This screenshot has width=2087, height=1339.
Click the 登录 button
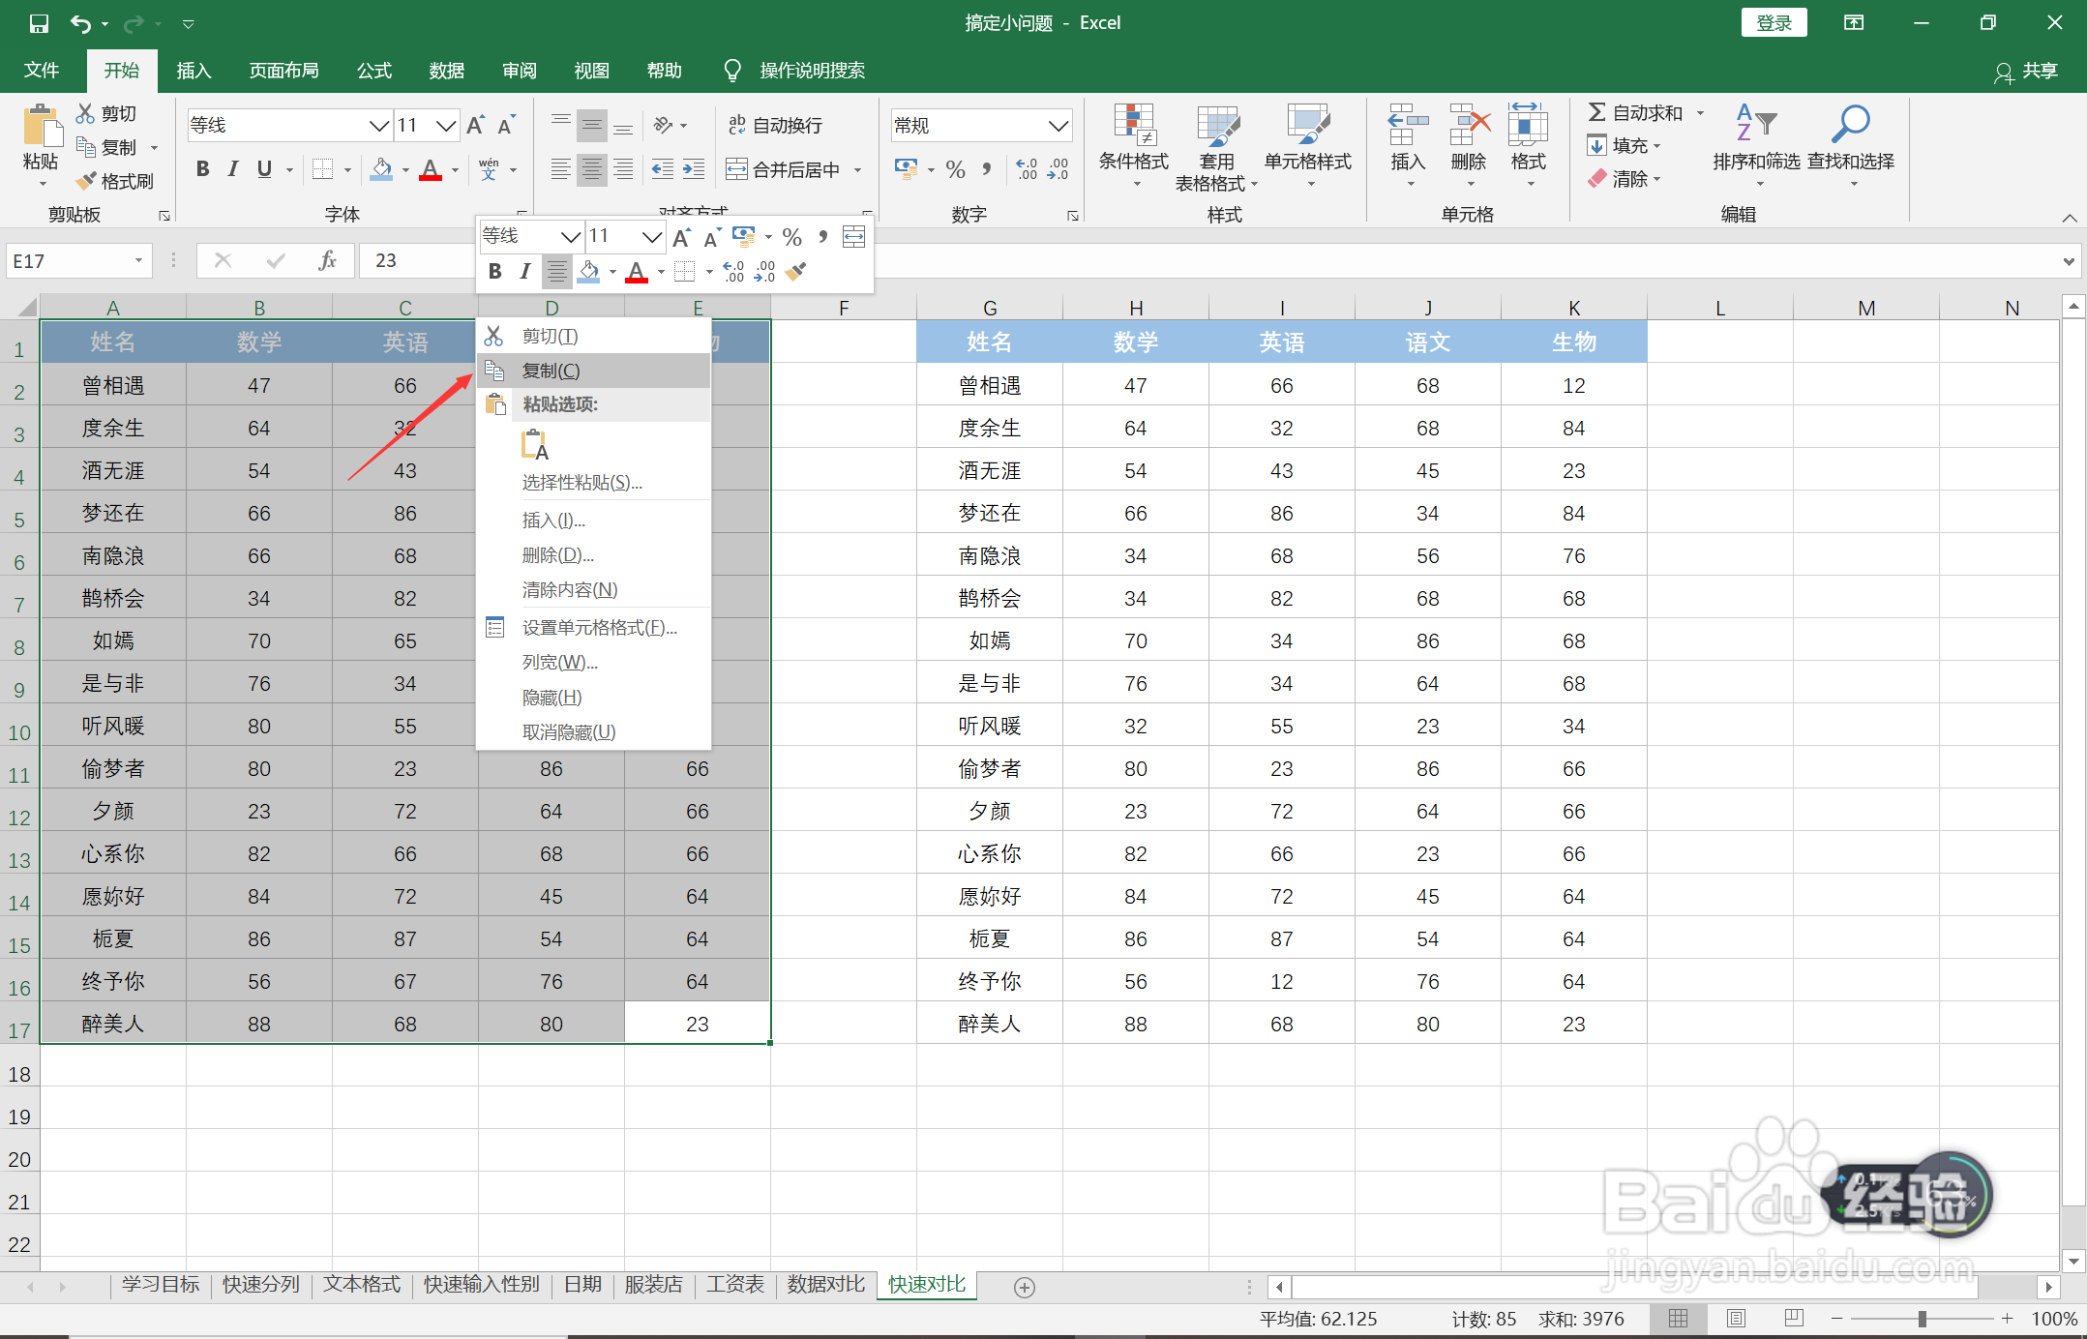pos(1774,23)
